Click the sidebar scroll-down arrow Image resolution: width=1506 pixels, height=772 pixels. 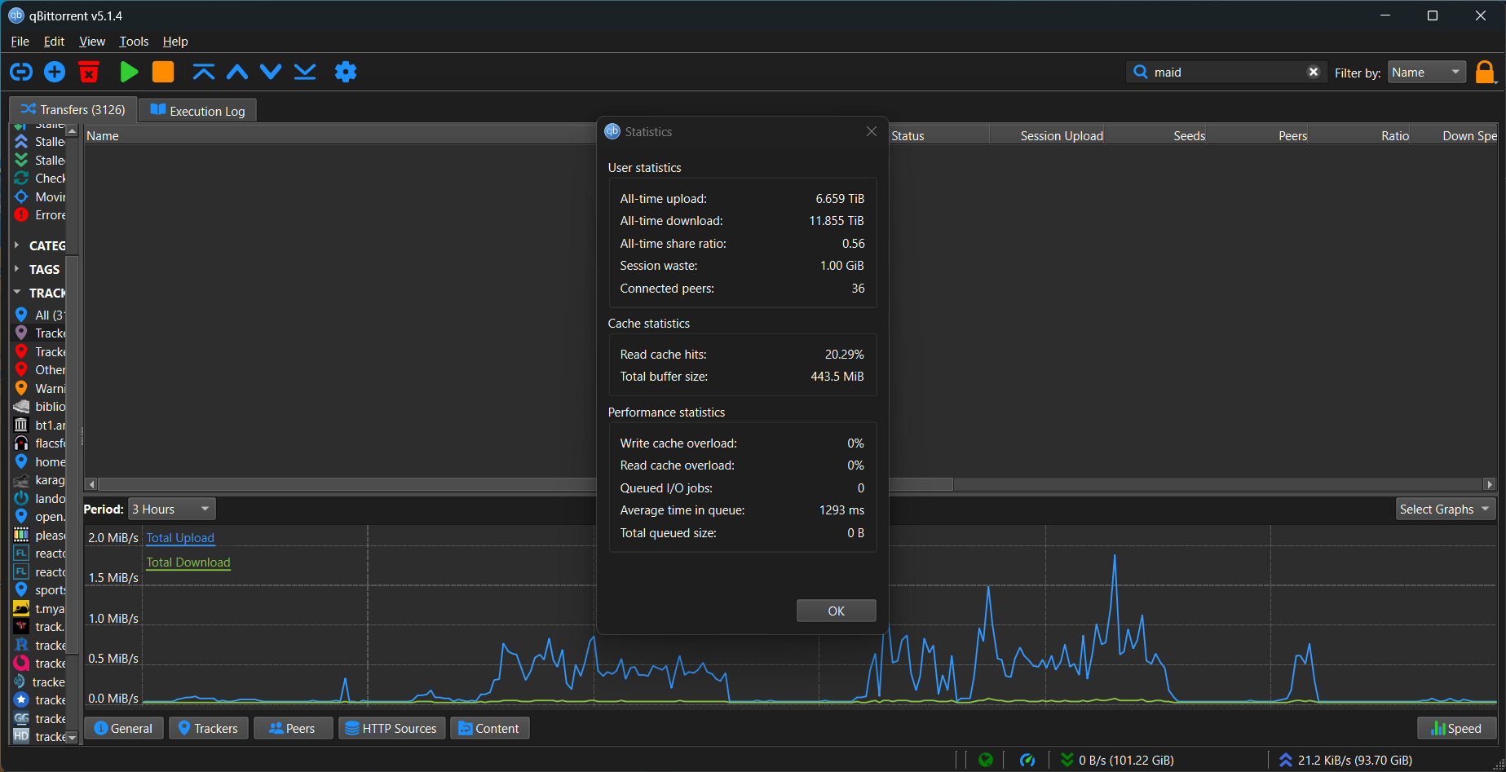[x=72, y=738]
